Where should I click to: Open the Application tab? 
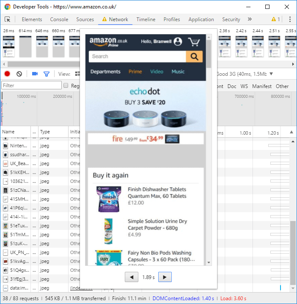[x=201, y=19]
